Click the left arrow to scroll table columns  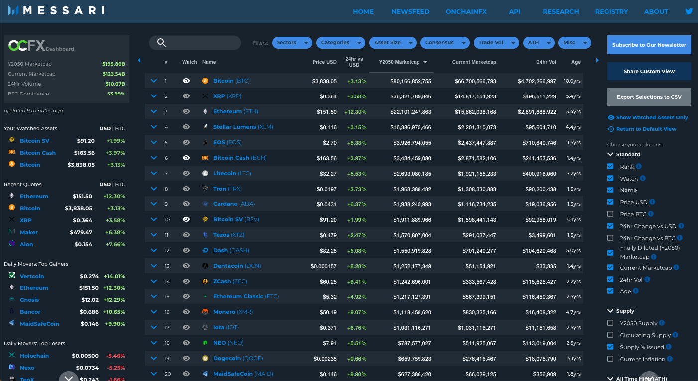click(139, 61)
